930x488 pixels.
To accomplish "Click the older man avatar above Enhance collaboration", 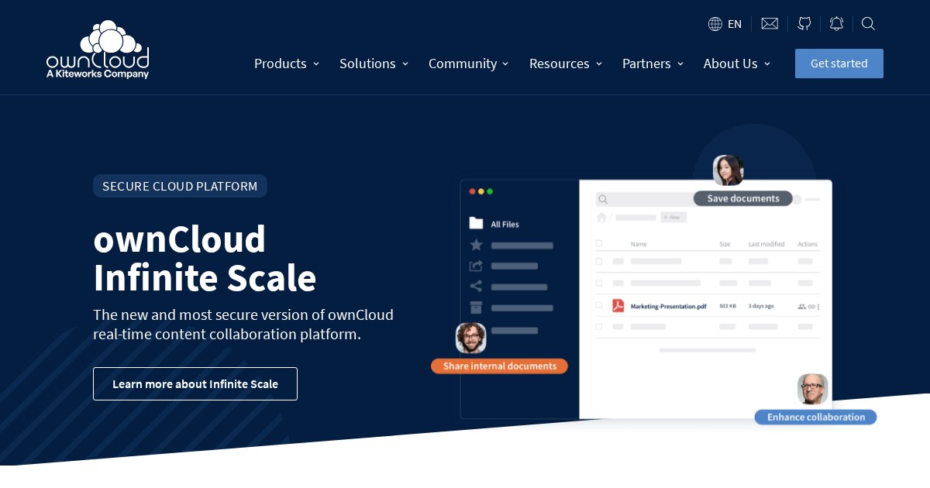I will pyautogui.click(x=813, y=389).
